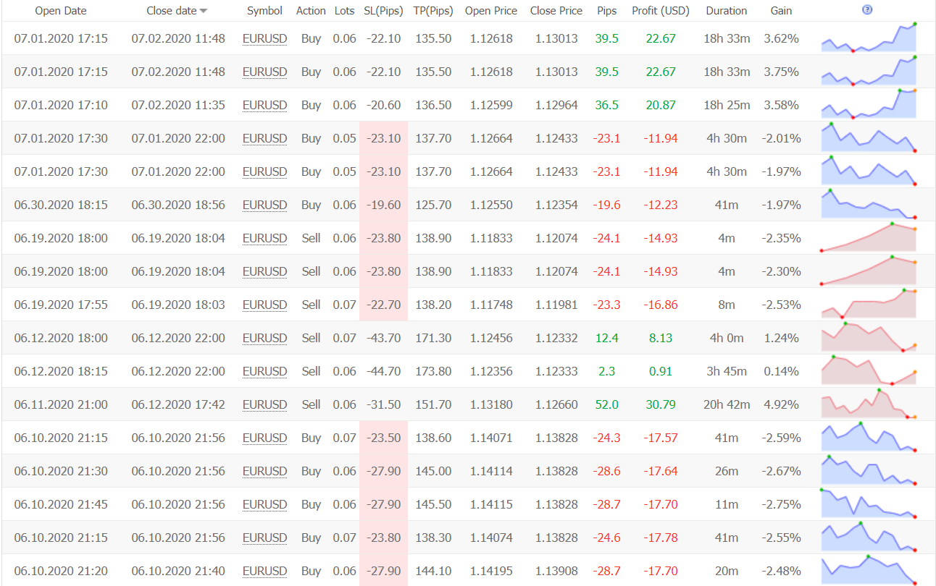Click the sparkline chart in the -2.01% gain row
The width and height of the screenshot is (936, 586).
click(x=869, y=137)
